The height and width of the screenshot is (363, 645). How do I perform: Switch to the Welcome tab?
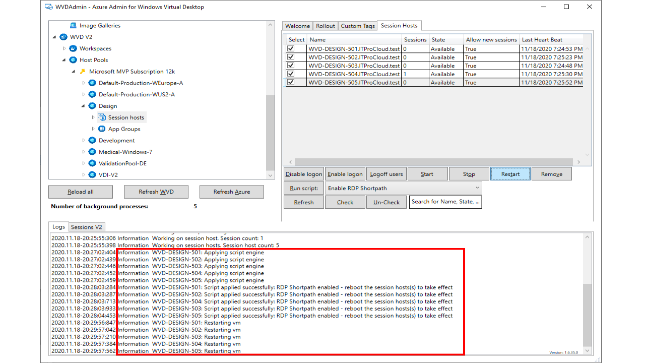[297, 26]
